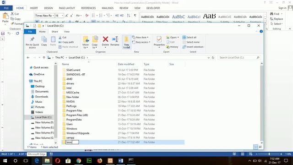Expand the Open button dropdown
Image resolution: width=293 pixels, height=165 pixels.
pos(178,38)
